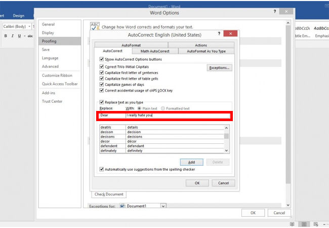Switch to Web Layout view in status bar

(315, 224)
